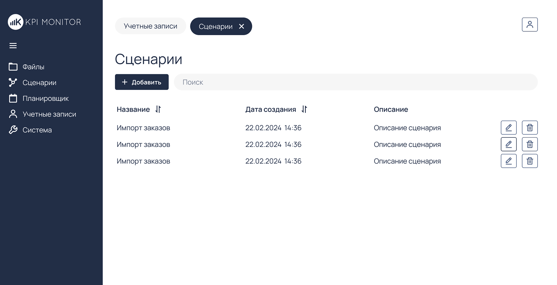Click the Сценарии branch icon in sidebar
The width and height of the screenshot is (557, 285).
[x=13, y=82]
